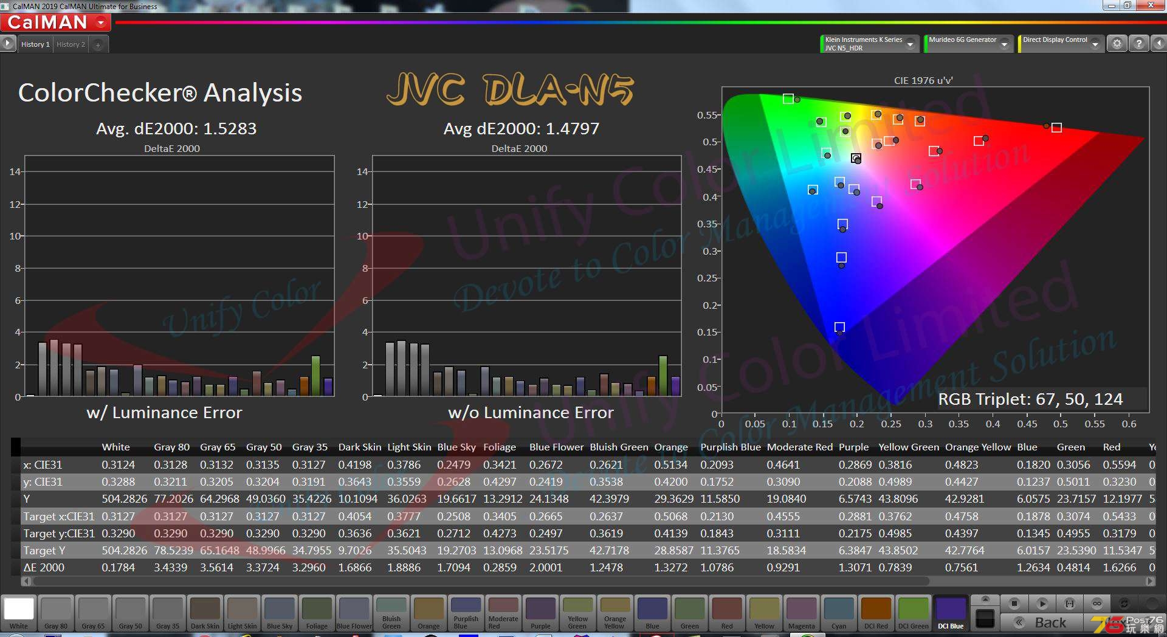Collapse right panel with arrow icon
The height and width of the screenshot is (637, 1167).
1159,44
